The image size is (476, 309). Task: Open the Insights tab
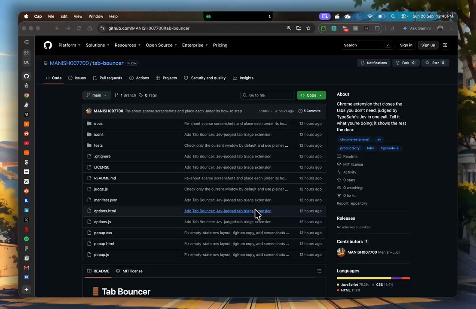(243, 78)
